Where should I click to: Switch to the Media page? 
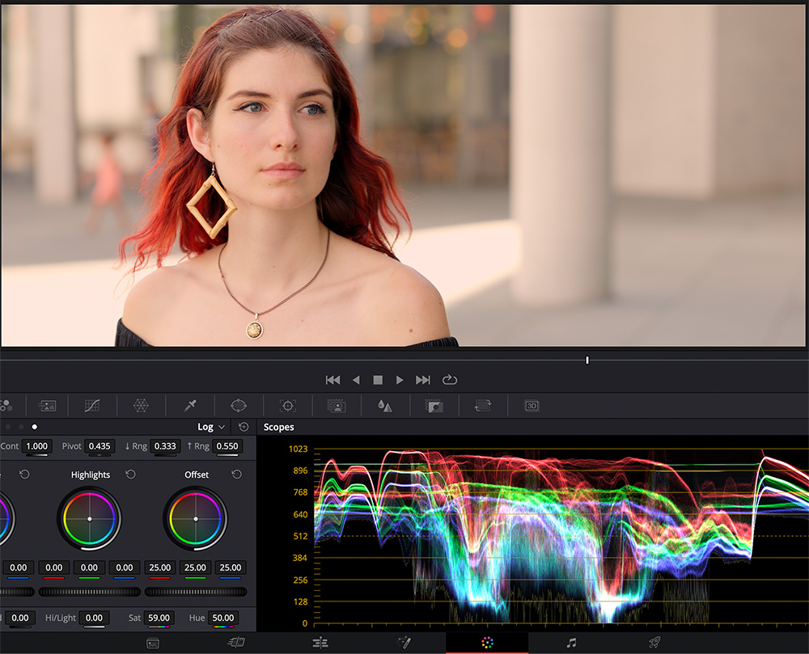click(153, 643)
